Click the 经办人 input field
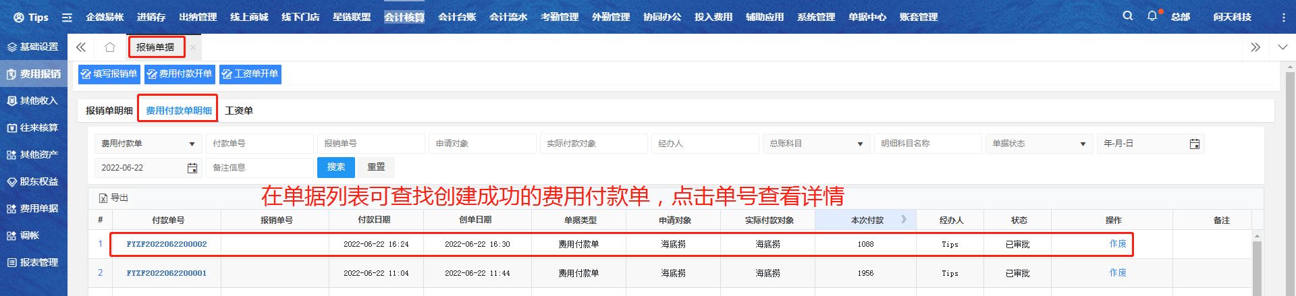The width and height of the screenshot is (1296, 296). coord(705,144)
